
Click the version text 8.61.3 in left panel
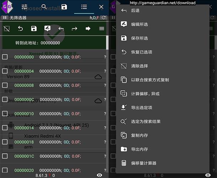(x=41, y=176)
